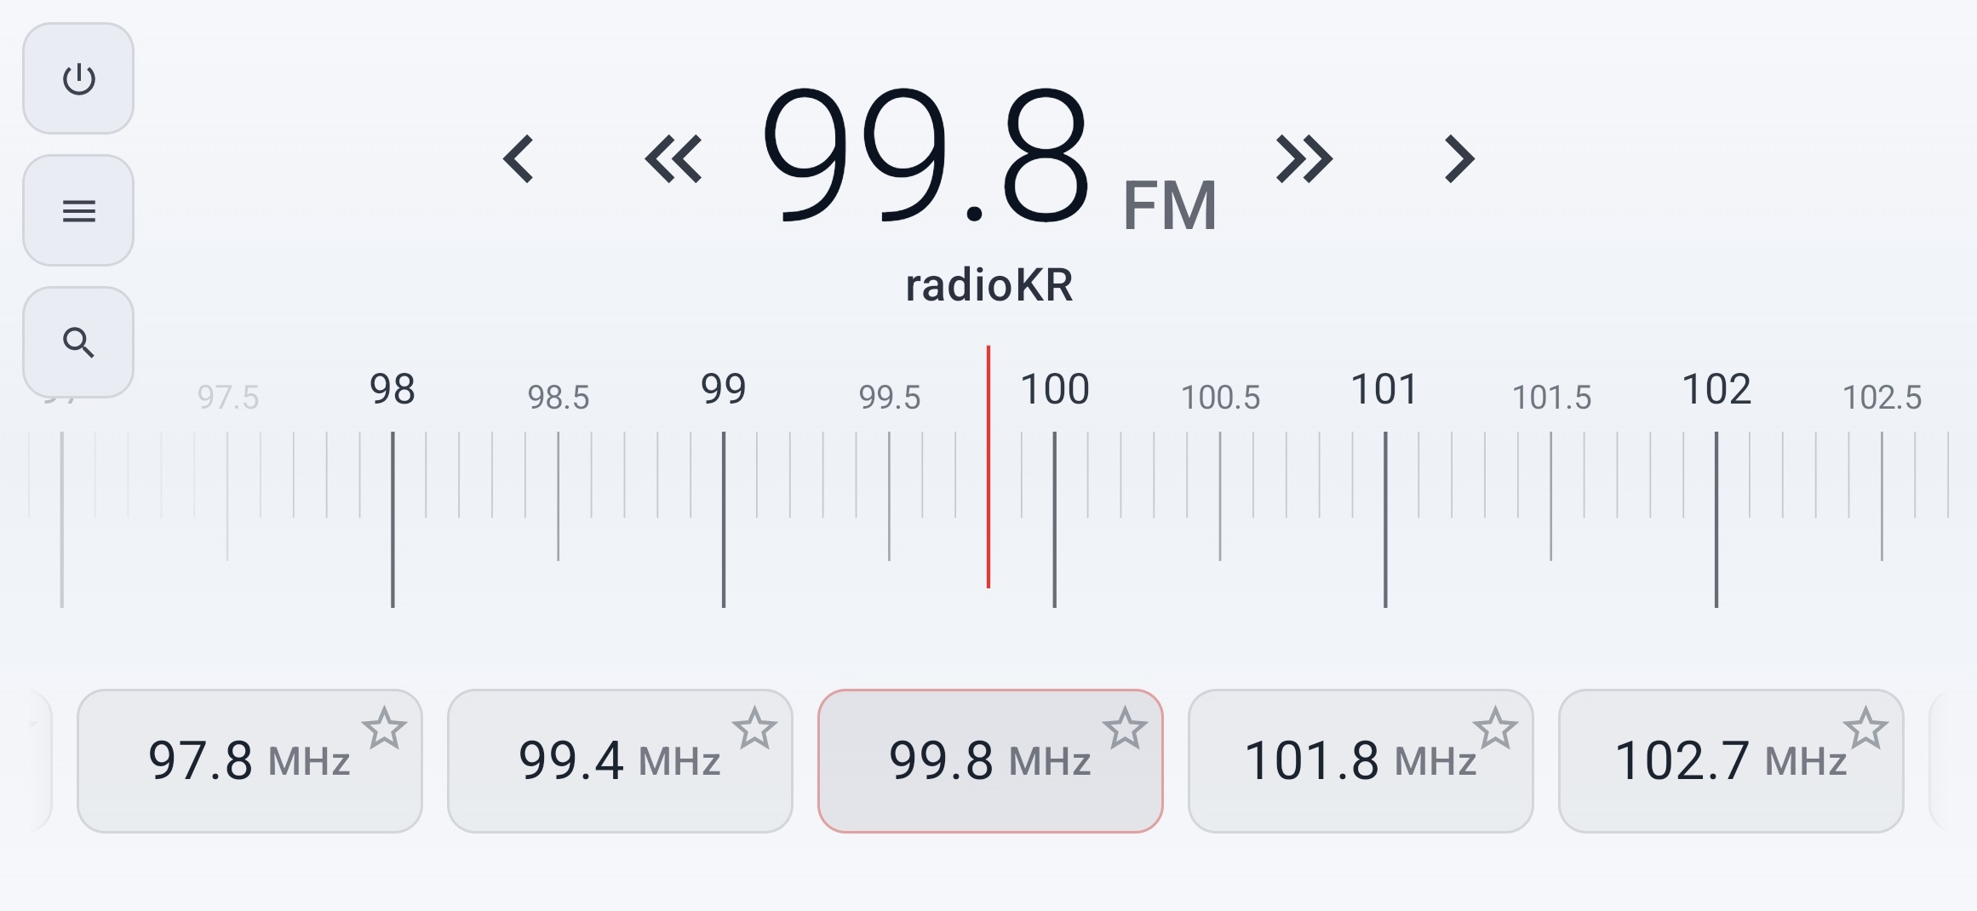Mark 102.7 MHz as favorite with the star
Image resolution: width=1977 pixels, height=911 pixels.
tap(1865, 728)
